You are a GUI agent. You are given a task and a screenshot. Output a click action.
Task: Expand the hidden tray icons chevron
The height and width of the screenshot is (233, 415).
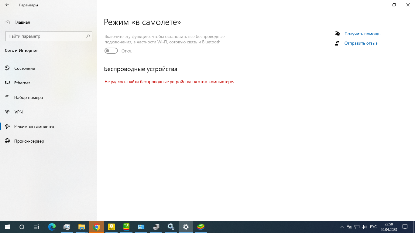342,227
